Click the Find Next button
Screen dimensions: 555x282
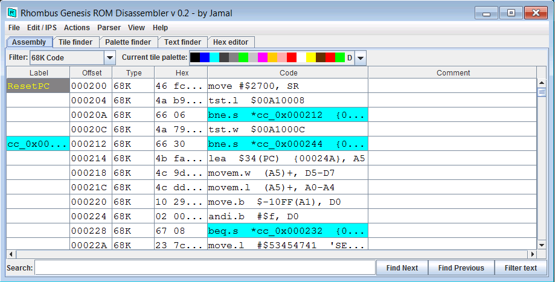click(402, 268)
